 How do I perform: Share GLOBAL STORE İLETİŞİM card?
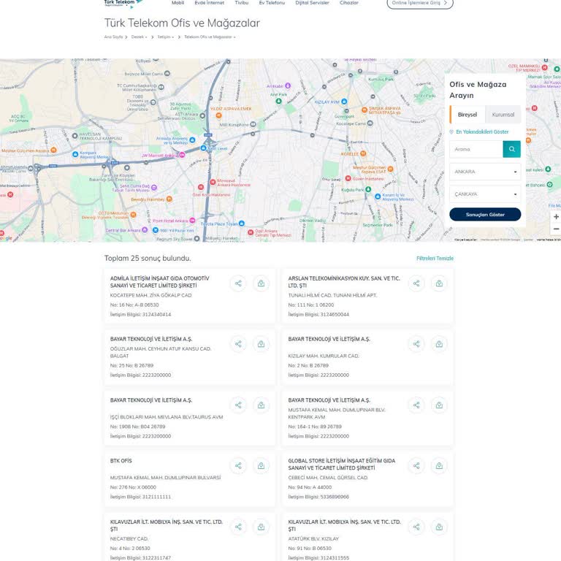[x=416, y=465]
